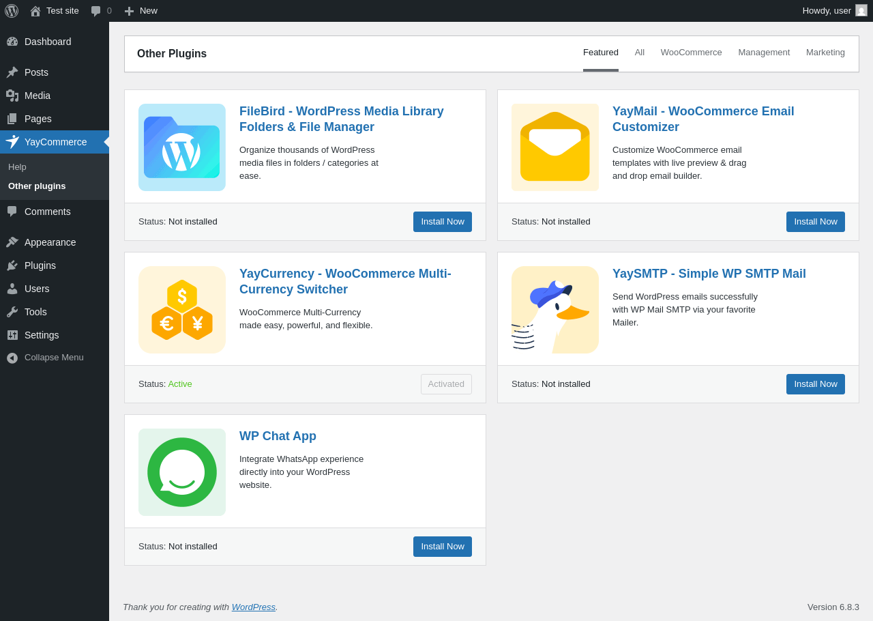Click the YaySMTP bird icon
873x621 pixels.
click(x=555, y=310)
